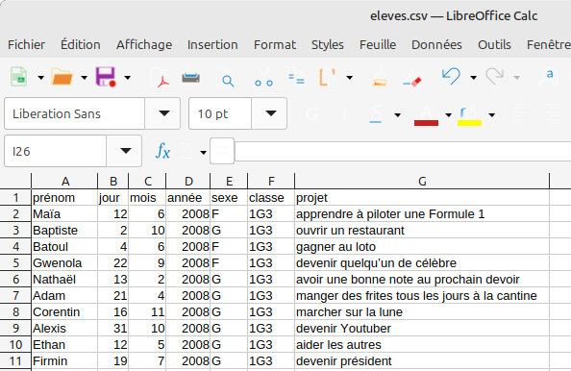The width and height of the screenshot is (571, 371).
Task: Export directly as PDF
Action: (162, 78)
